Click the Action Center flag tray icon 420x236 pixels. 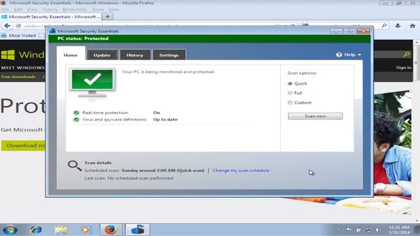pyautogui.click(x=348, y=229)
